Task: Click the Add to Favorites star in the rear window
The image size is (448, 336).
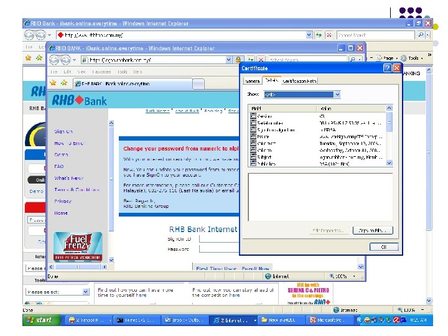Action: click(39, 58)
